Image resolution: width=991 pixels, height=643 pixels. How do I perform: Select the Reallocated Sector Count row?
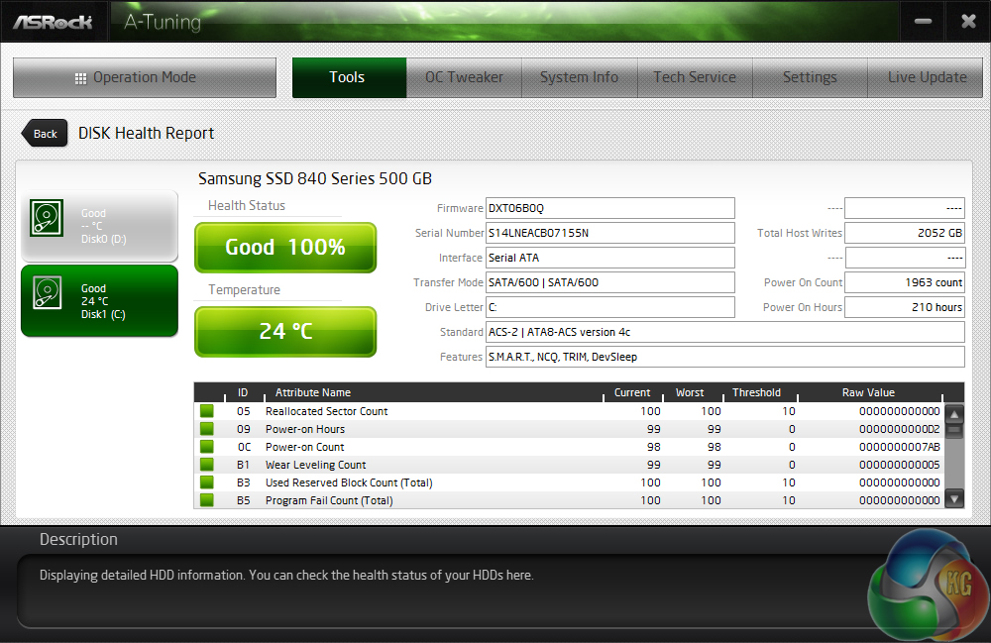click(x=570, y=411)
